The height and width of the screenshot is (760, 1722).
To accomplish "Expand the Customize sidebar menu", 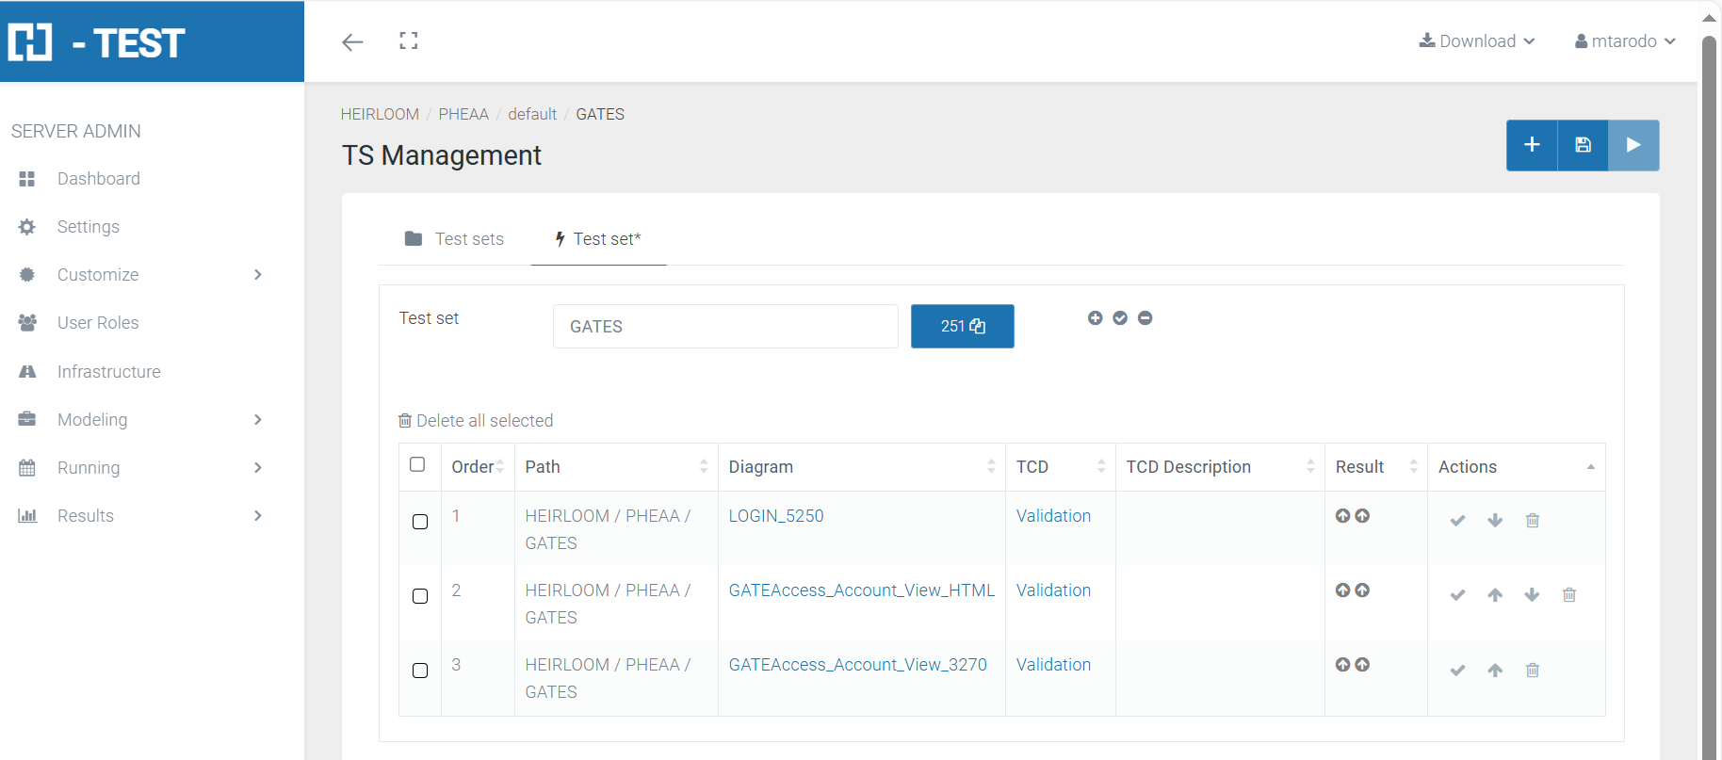I will (x=139, y=275).
